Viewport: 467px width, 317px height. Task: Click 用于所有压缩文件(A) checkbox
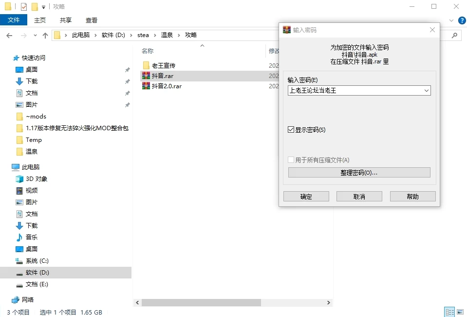click(291, 160)
